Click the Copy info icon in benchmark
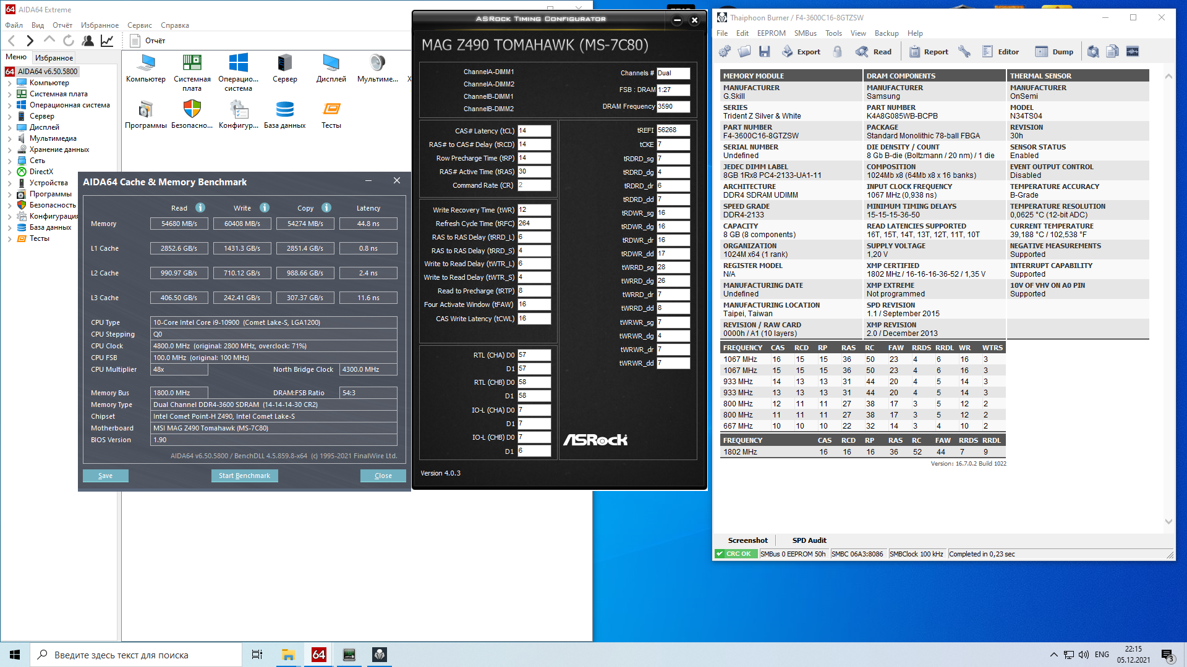Viewport: 1187px width, 667px height. (x=326, y=208)
